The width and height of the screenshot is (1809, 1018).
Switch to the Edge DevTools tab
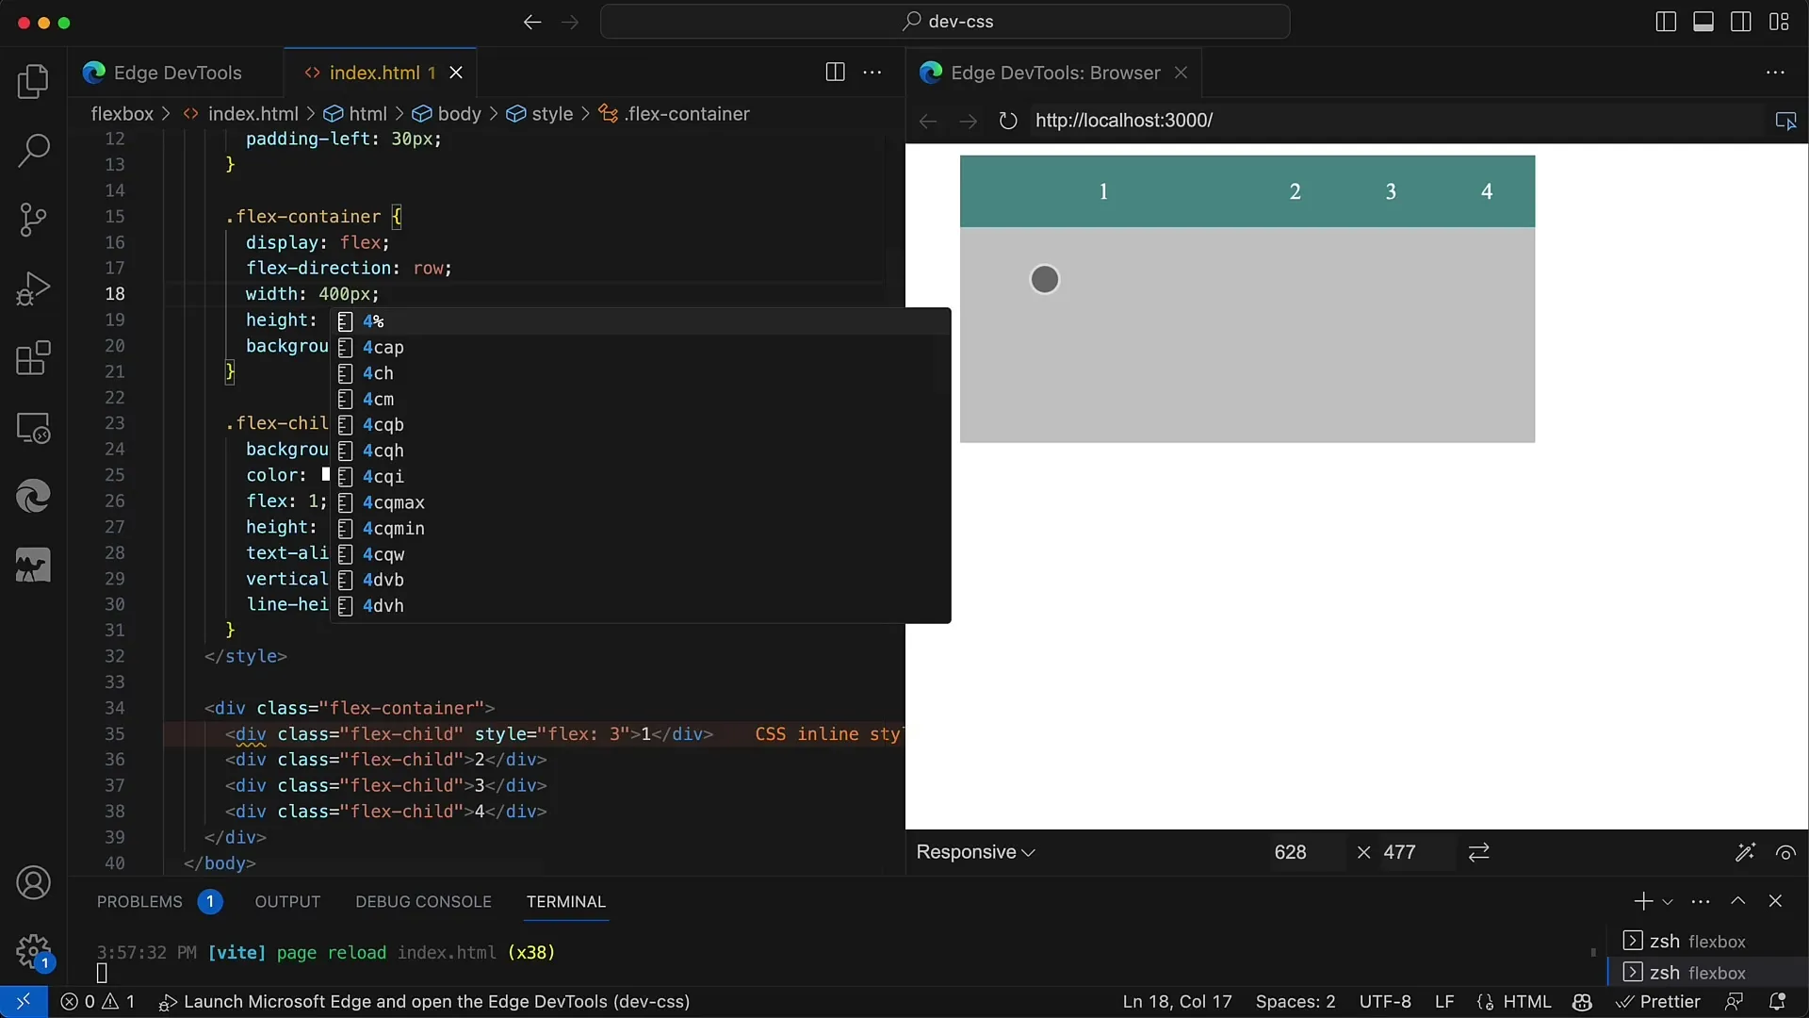tap(176, 73)
